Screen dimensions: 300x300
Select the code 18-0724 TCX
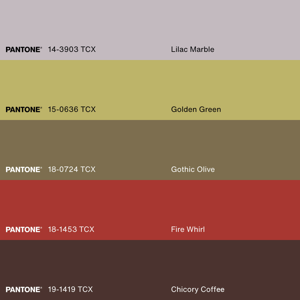click(x=72, y=169)
